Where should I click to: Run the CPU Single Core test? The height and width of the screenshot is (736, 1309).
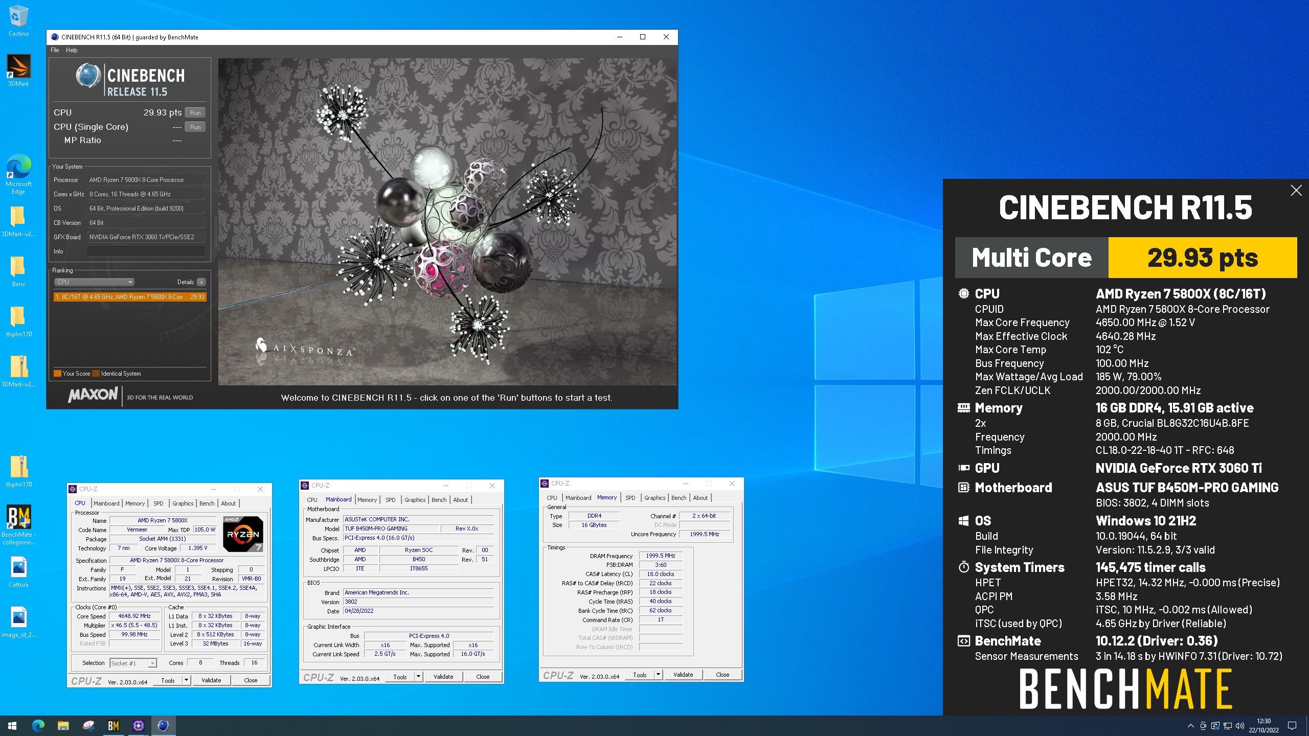[x=195, y=127]
